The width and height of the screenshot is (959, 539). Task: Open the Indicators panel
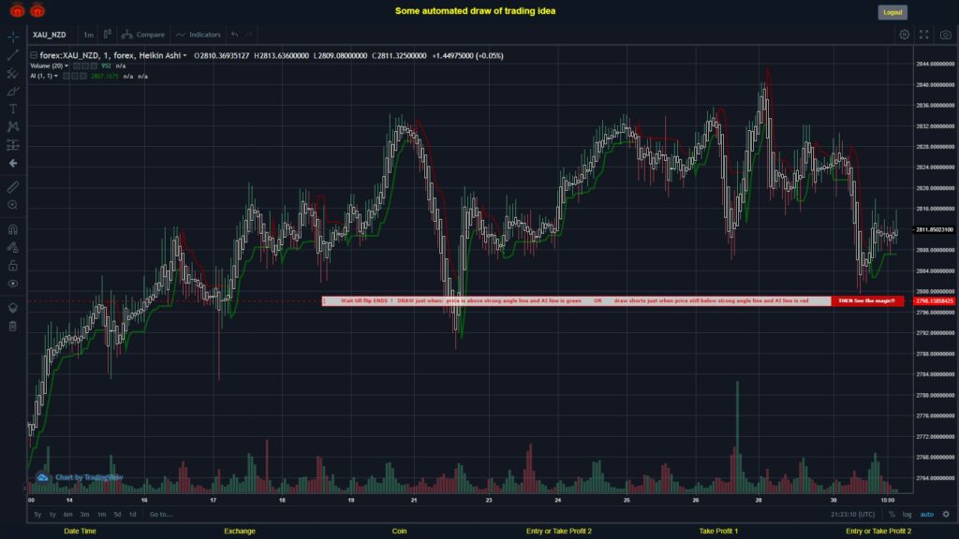pyautogui.click(x=205, y=35)
